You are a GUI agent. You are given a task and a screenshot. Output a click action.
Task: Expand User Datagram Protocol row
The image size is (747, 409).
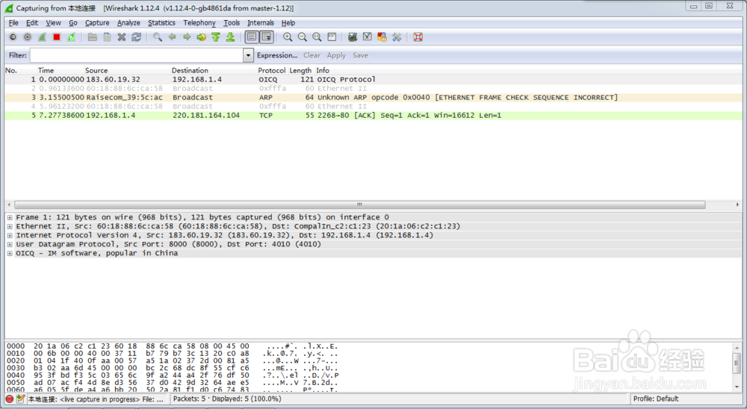(10, 245)
